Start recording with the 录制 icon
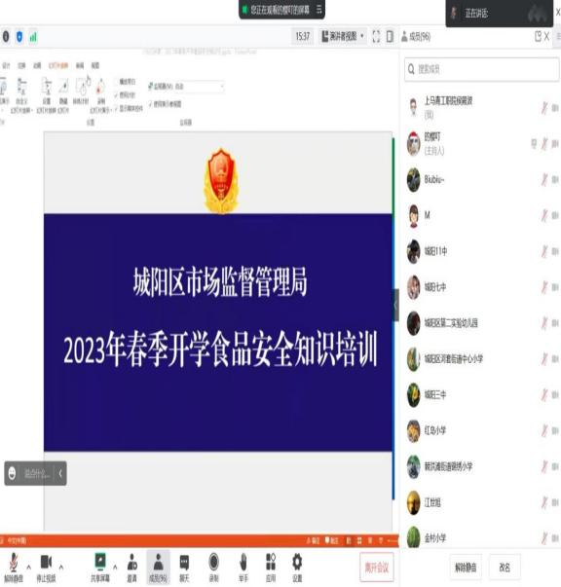 [x=213, y=562]
